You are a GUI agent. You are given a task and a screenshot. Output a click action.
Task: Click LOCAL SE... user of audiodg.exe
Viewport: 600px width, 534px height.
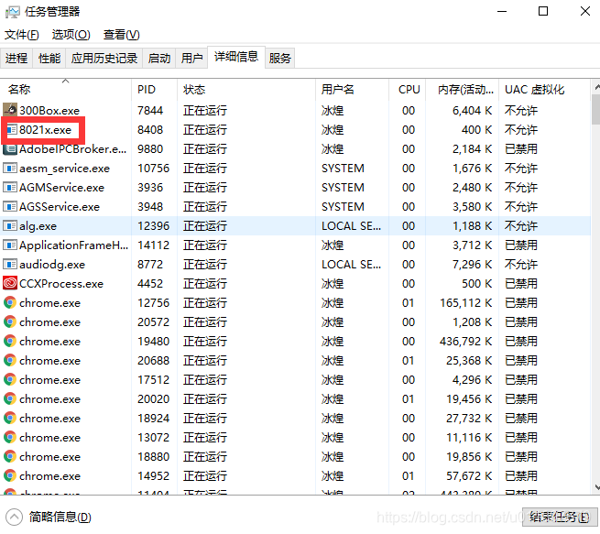coord(351,265)
